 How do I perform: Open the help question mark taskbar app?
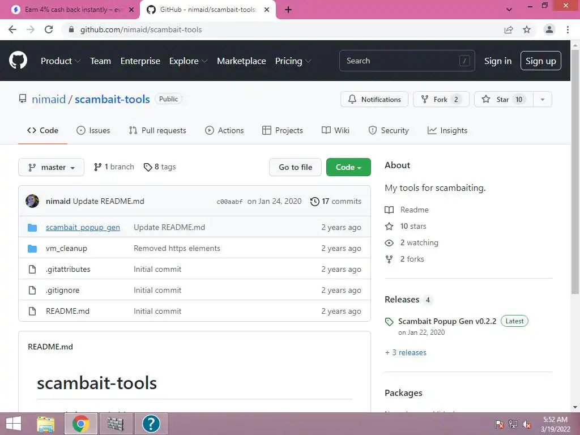[151, 424]
